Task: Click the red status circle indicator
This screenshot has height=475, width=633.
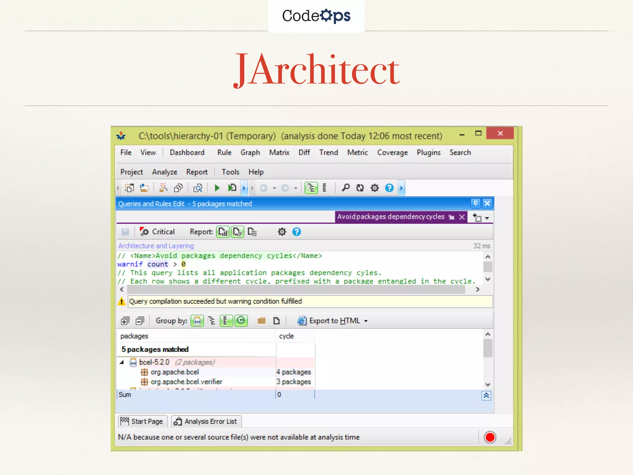Action: coord(490,437)
